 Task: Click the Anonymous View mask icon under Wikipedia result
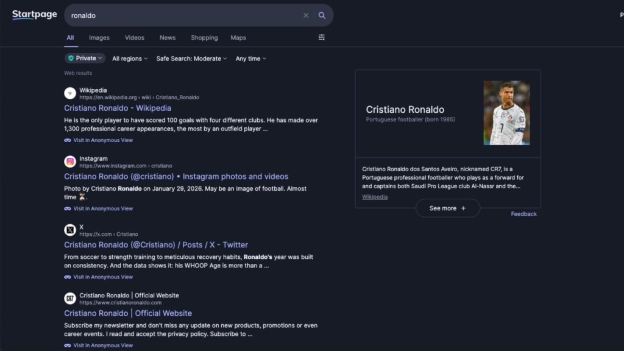[x=67, y=140]
